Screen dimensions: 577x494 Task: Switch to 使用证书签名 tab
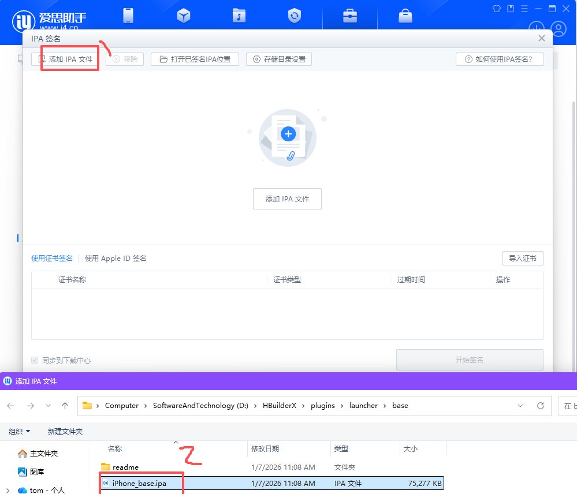(x=52, y=259)
